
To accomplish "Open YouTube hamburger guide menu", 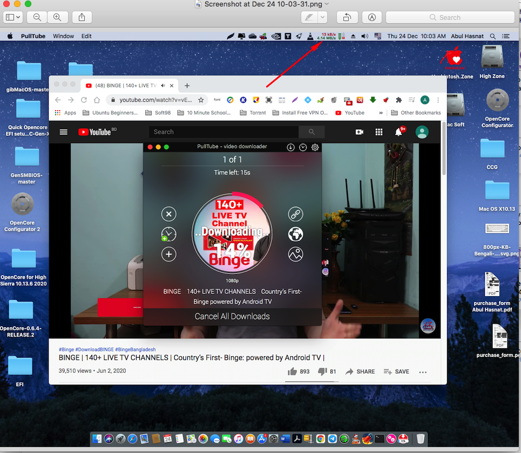I will [x=64, y=132].
